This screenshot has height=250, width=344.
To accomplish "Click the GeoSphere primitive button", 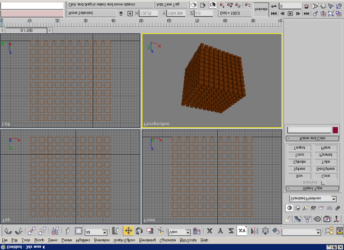I will pos(326,169).
